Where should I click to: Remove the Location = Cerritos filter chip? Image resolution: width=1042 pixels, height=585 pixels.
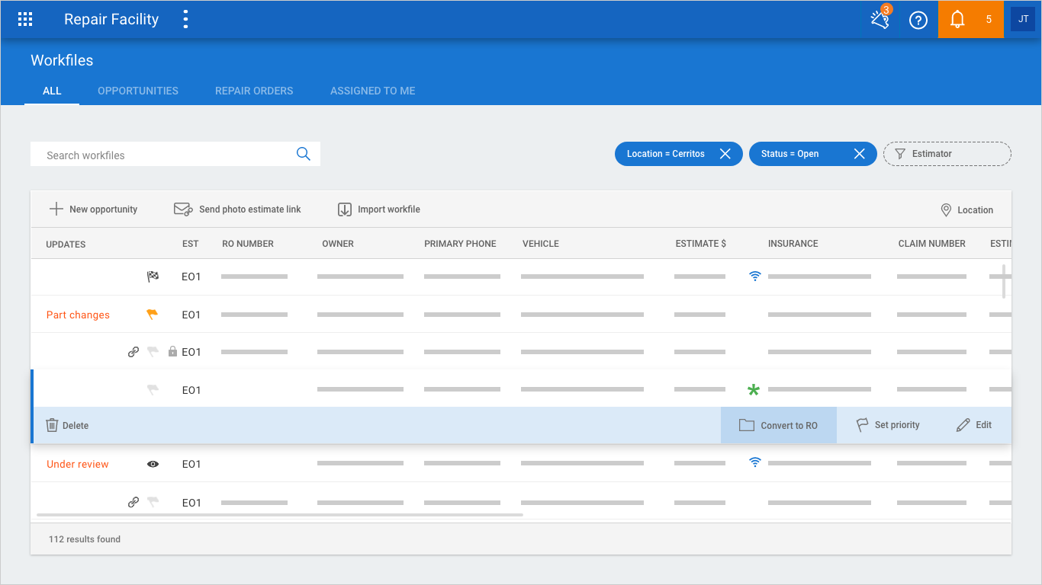[725, 154]
